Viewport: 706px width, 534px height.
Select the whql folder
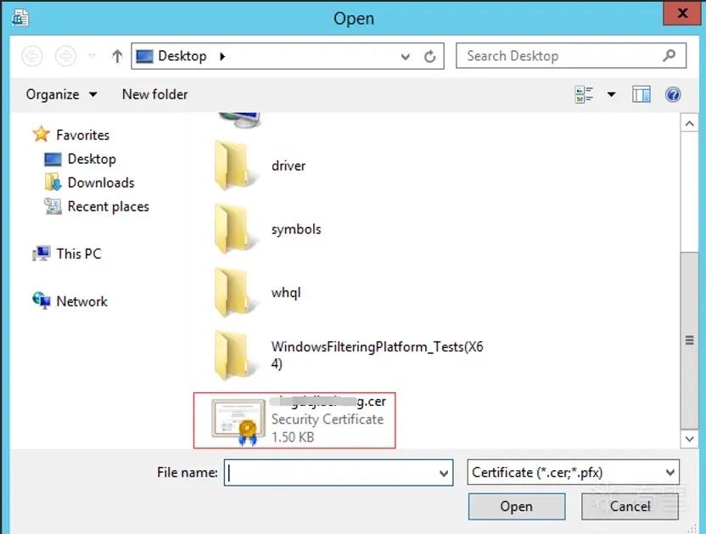pos(286,293)
